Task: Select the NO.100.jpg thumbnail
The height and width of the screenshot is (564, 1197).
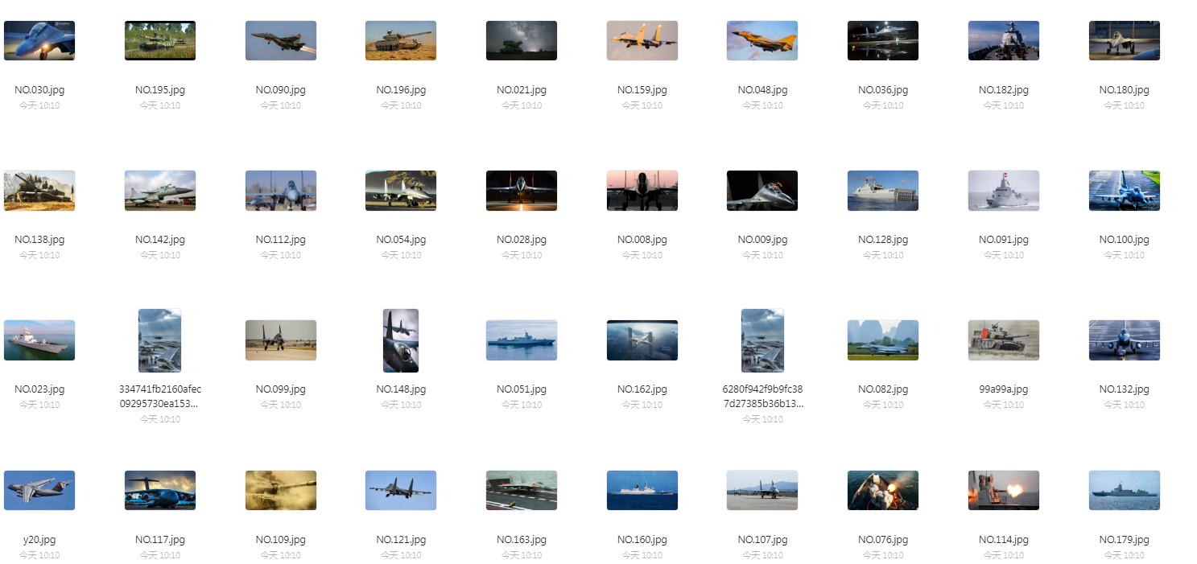Action: pyautogui.click(x=1125, y=191)
